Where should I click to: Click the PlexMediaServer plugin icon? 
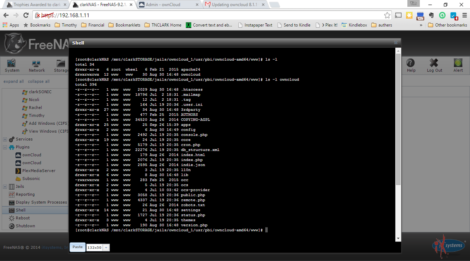click(18, 171)
